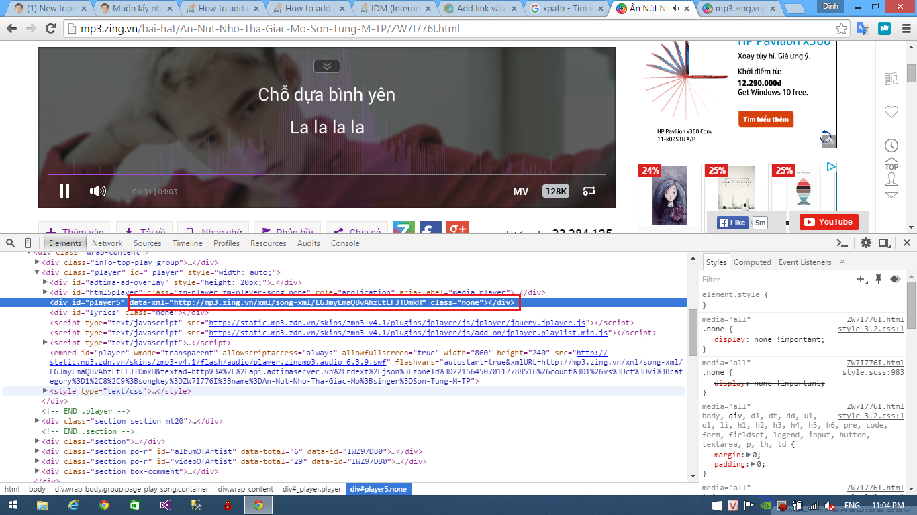Share via the Google+ icon
Screen dimensions: 917x515
[x=458, y=229]
